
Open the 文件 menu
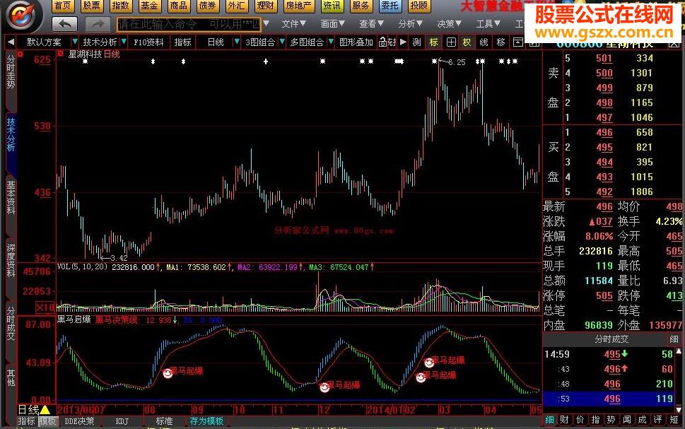[293, 23]
